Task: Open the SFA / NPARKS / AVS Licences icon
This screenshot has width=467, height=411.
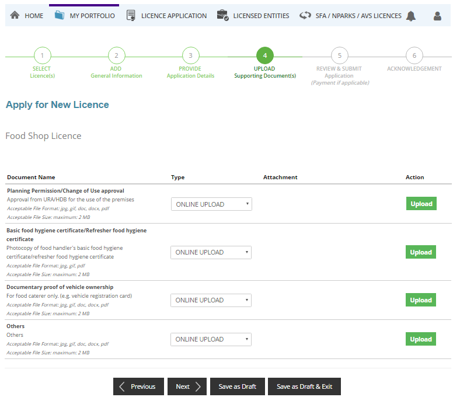Action: pos(305,16)
